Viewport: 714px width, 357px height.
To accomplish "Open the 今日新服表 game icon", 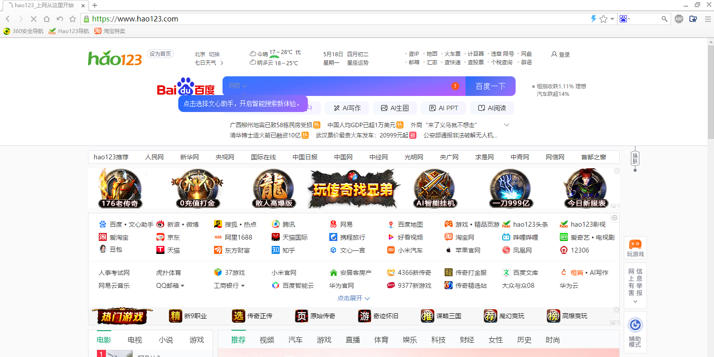I will point(587,188).
